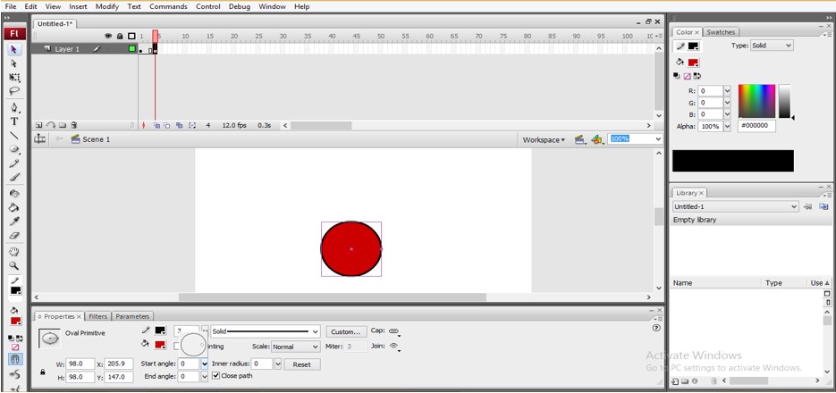The width and height of the screenshot is (836, 393).
Task: Click the Reset button
Action: tap(302, 364)
